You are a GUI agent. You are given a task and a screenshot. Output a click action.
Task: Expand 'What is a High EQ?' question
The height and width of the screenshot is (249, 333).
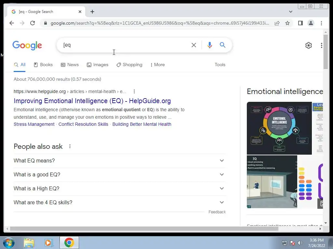[119, 189]
